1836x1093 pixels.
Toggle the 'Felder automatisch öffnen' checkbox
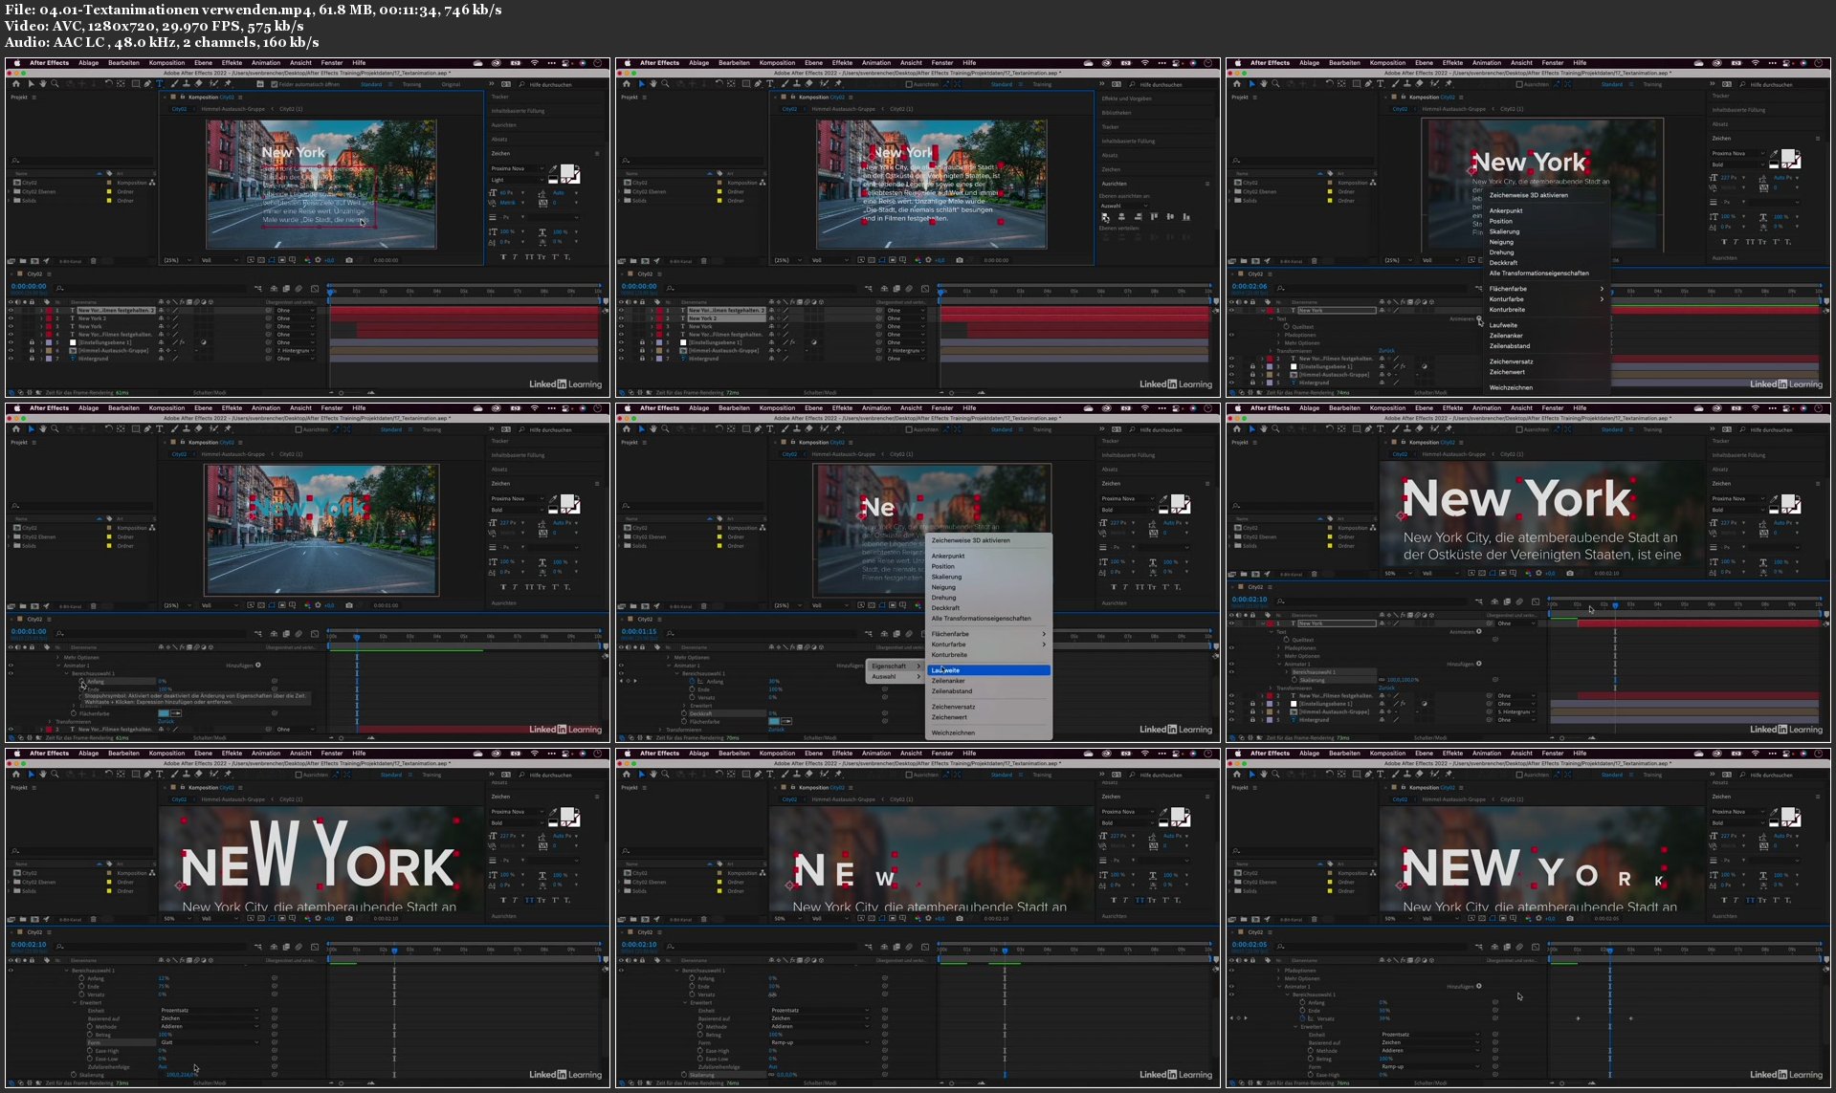coord(275,84)
